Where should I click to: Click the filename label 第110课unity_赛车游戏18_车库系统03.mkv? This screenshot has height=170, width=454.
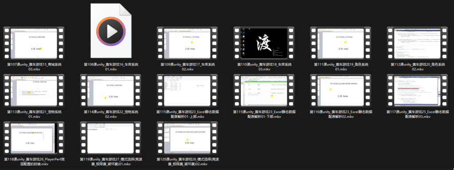[264, 67]
